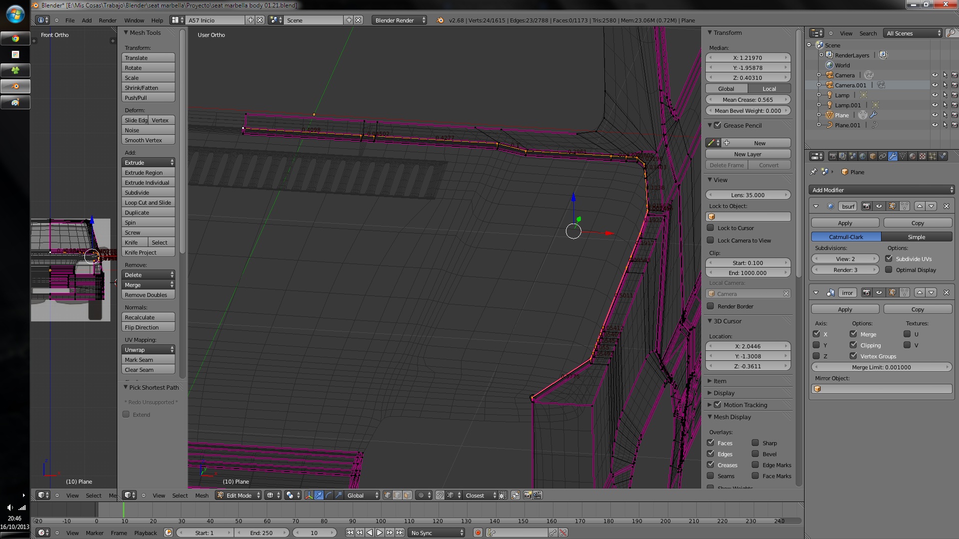Image resolution: width=959 pixels, height=539 pixels.
Task: Open the Render menu
Action: [107, 20]
